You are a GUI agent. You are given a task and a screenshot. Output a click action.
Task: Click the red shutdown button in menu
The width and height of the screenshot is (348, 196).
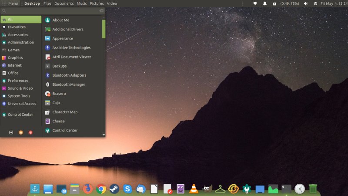30,132
